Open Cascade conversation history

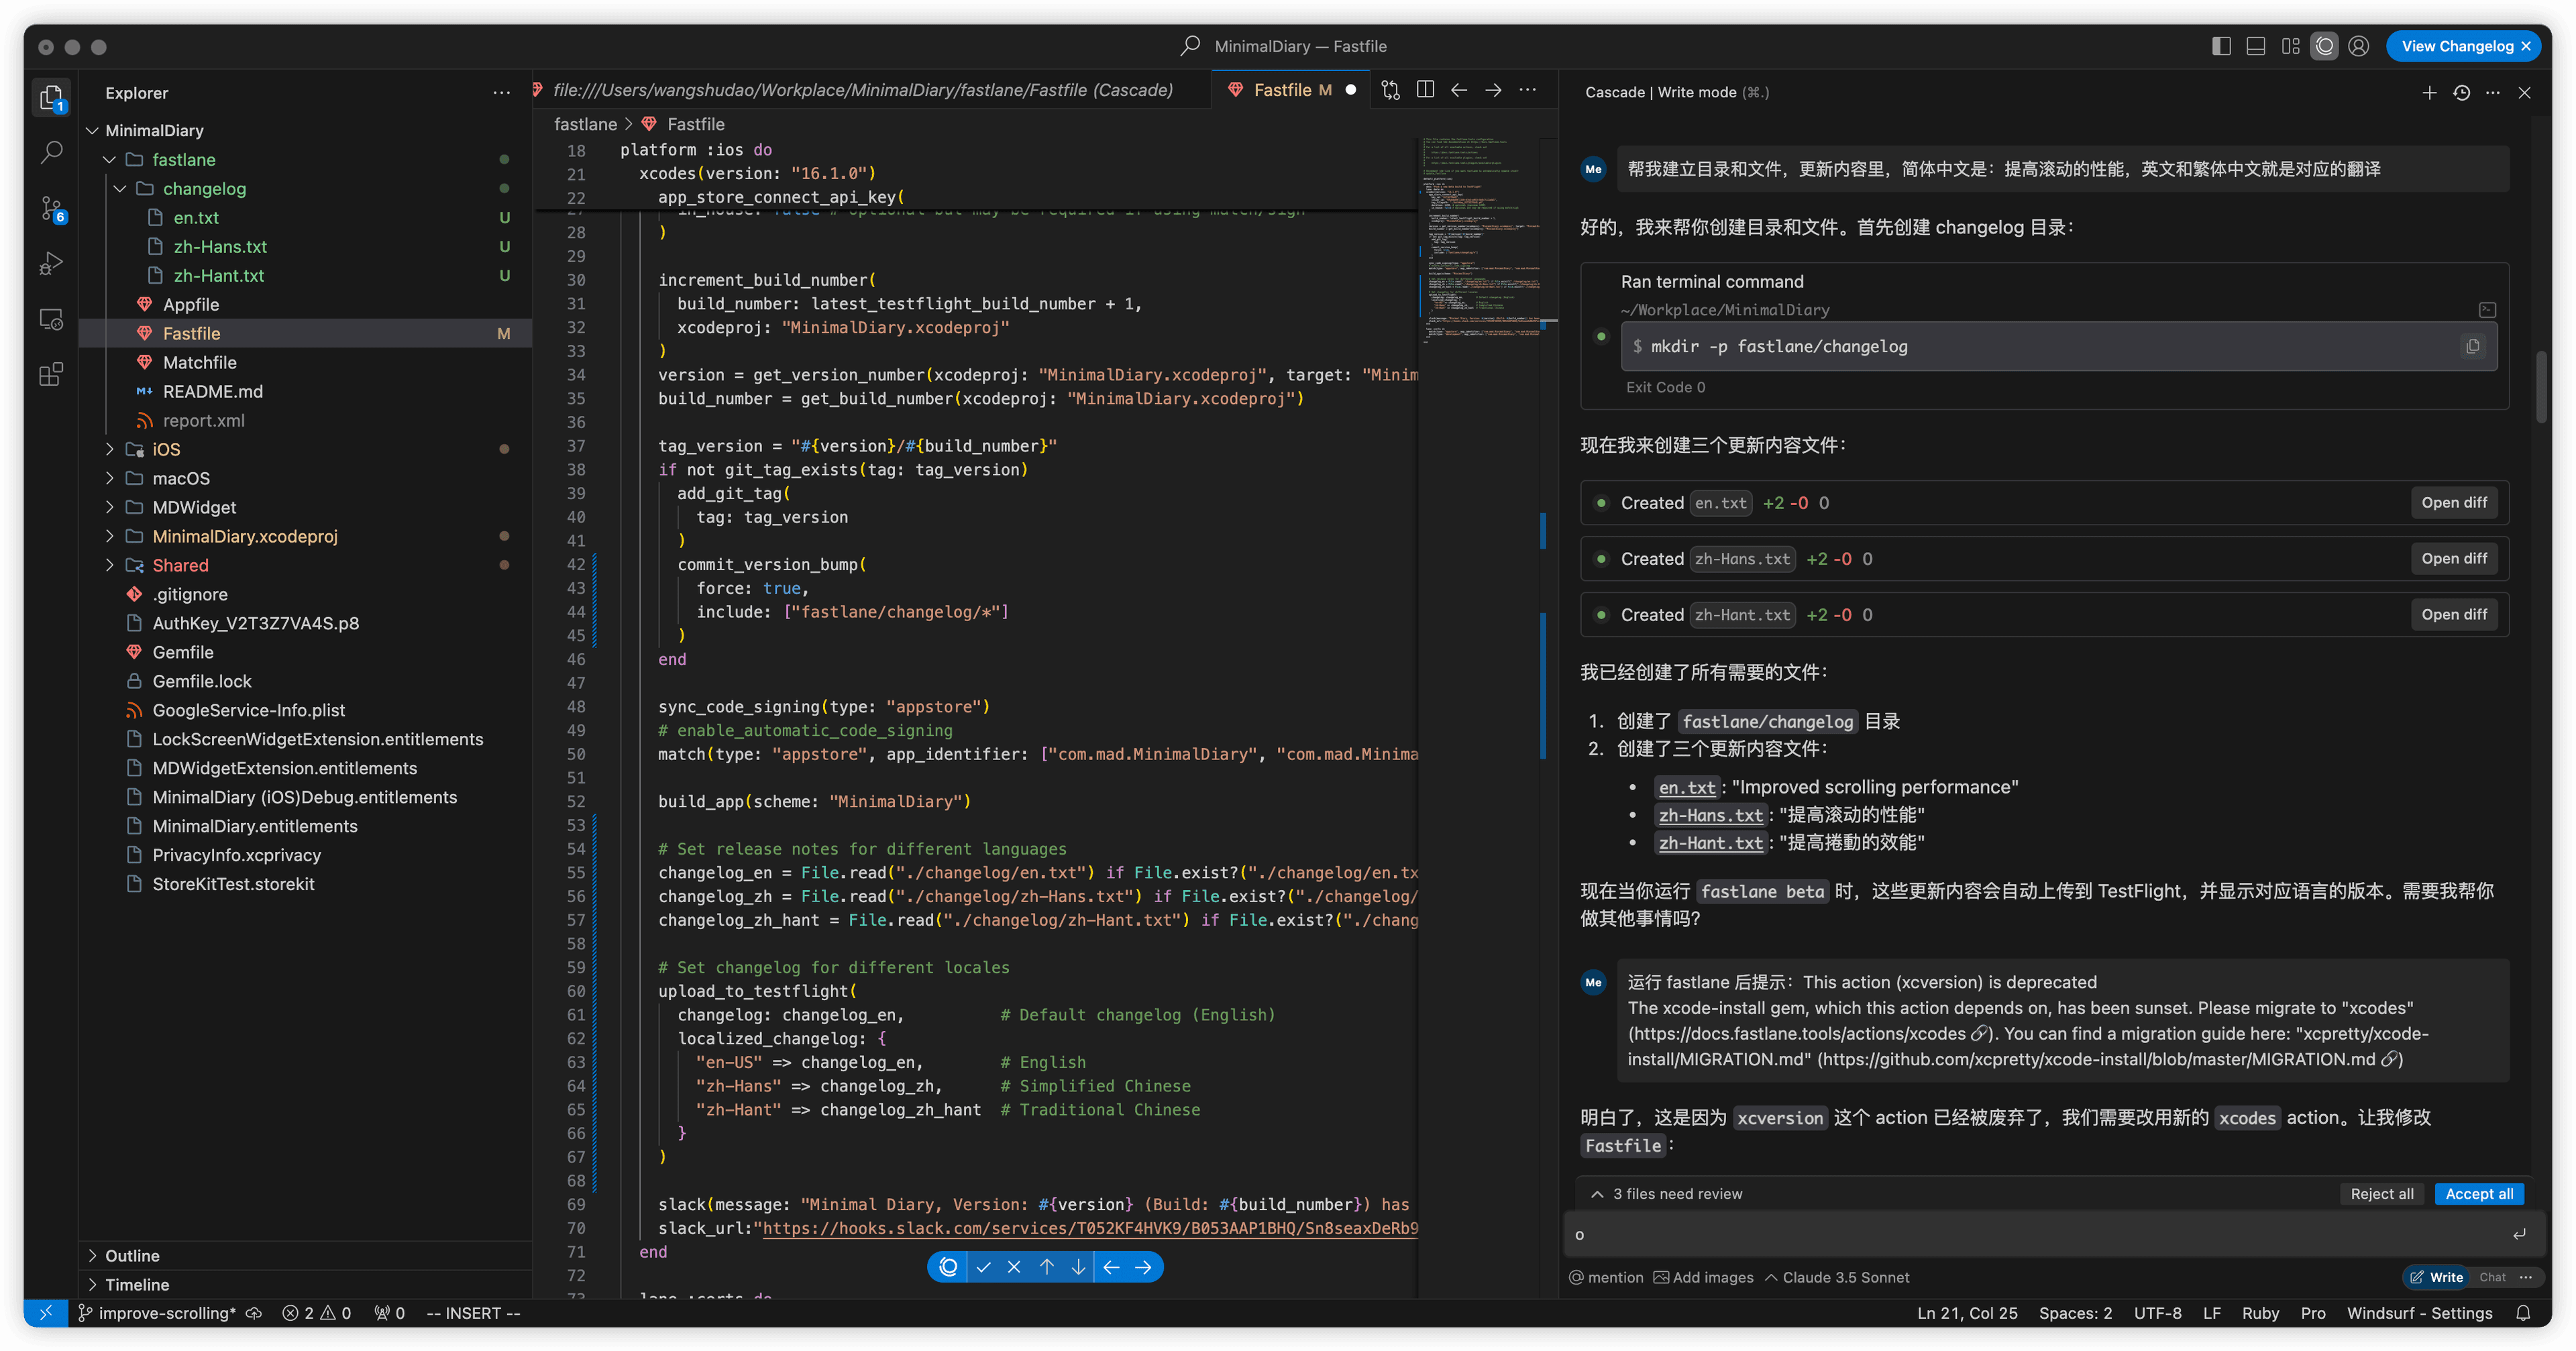[2461, 93]
